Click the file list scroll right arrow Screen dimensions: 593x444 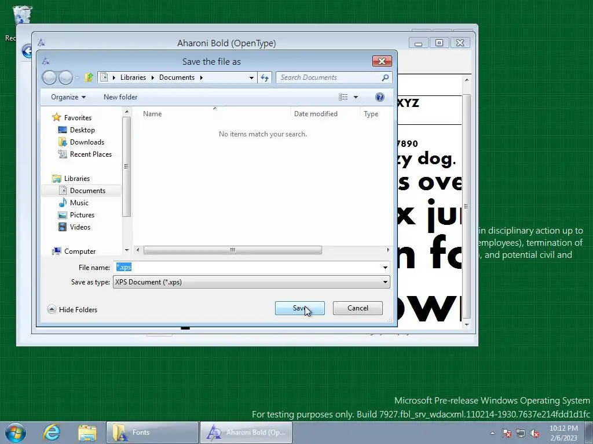(388, 250)
